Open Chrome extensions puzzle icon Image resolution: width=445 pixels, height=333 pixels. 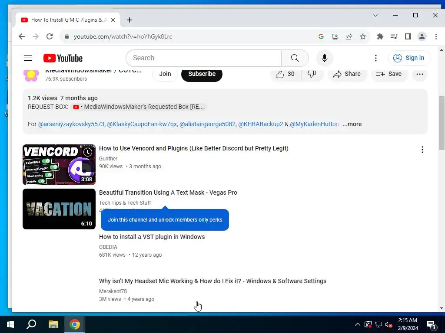(x=380, y=36)
